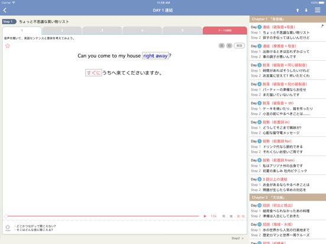Image resolution: width=326 pixels, height=244 pixels.
Task: Open the red テーマ&解説 tab
Action: [225, 31]
